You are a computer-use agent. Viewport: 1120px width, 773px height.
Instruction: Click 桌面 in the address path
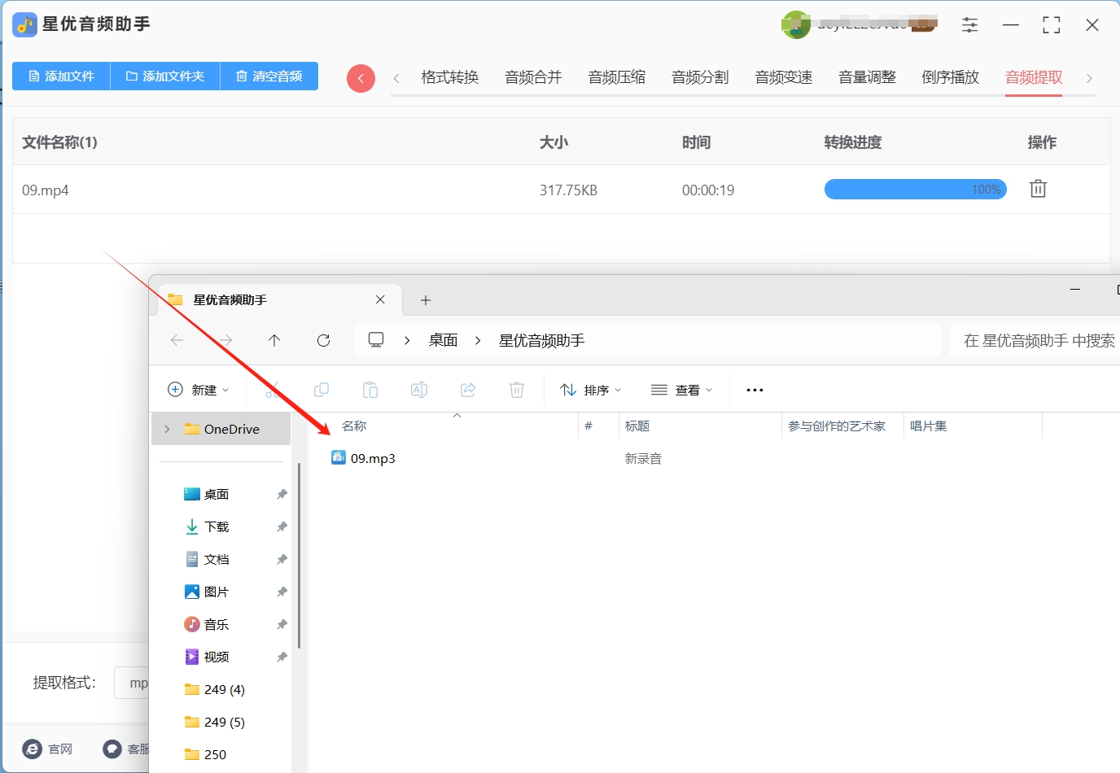(x=444, y=340)
